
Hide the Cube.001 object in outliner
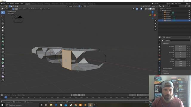pos(189,17)
